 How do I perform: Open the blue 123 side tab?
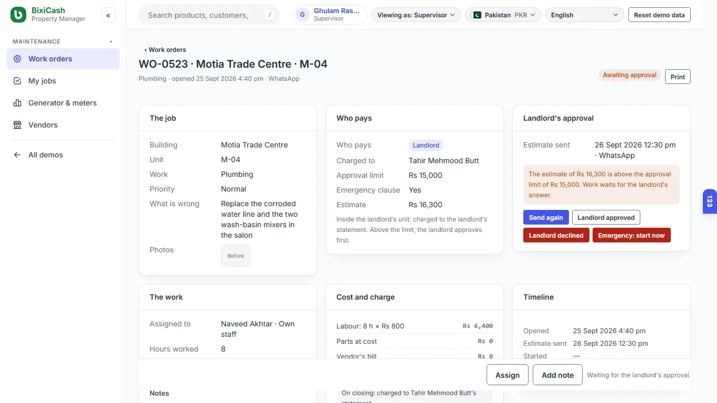point(710,201)
